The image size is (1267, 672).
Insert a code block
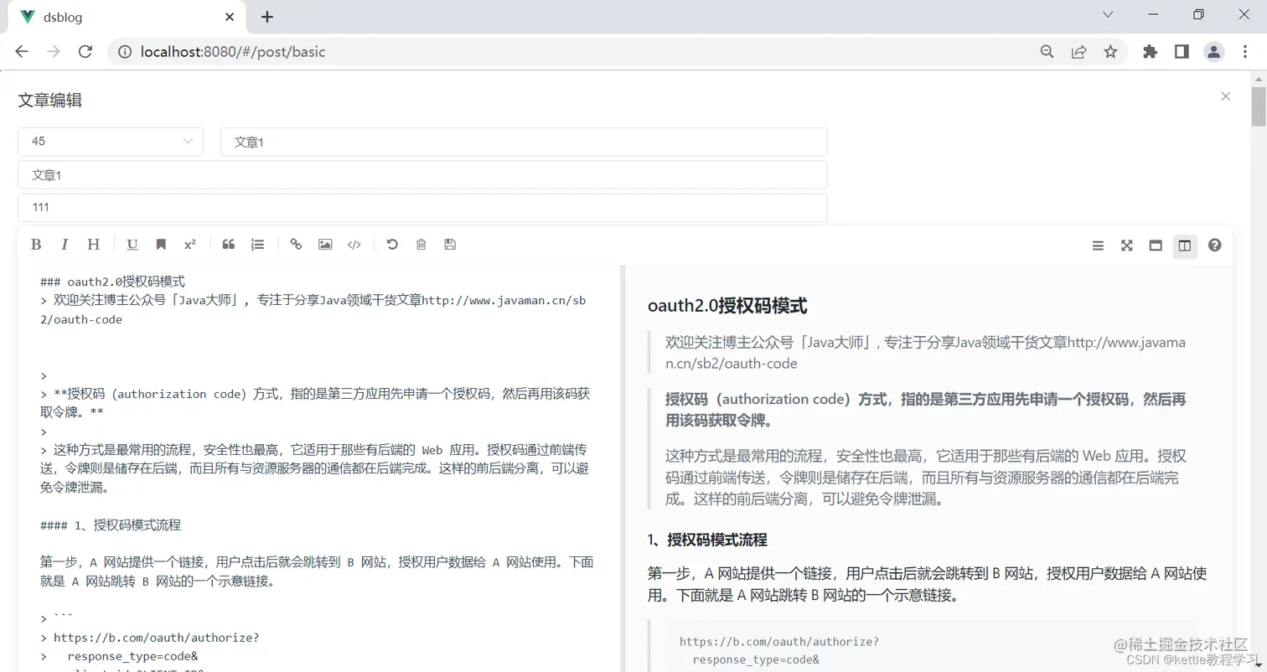click(354, 244)
